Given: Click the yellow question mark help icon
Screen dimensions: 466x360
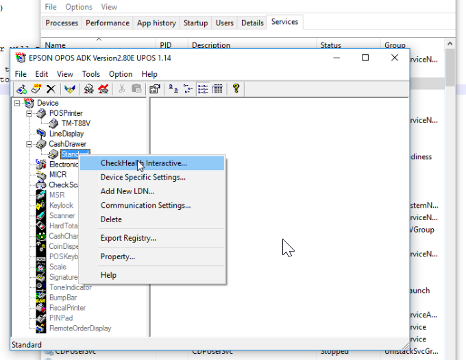Looking at the screenshot, I should coord(236,89).
